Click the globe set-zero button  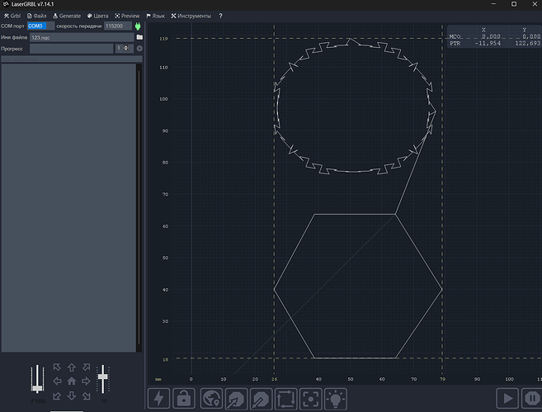[211, 399]
